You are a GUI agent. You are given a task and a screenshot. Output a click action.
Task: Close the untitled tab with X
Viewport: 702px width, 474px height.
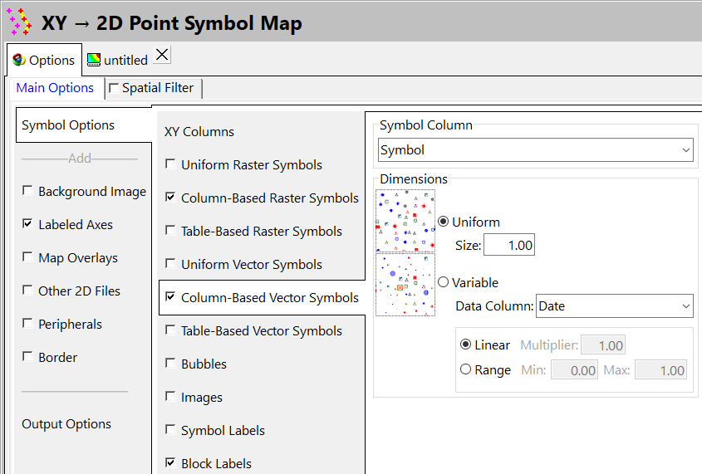click(162, 55)
